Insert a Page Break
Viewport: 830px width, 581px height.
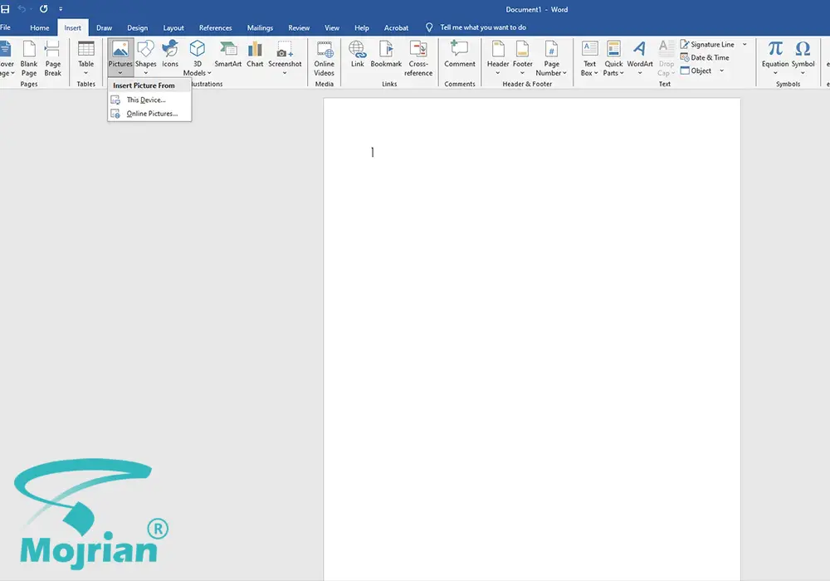(x=52, y=58)
